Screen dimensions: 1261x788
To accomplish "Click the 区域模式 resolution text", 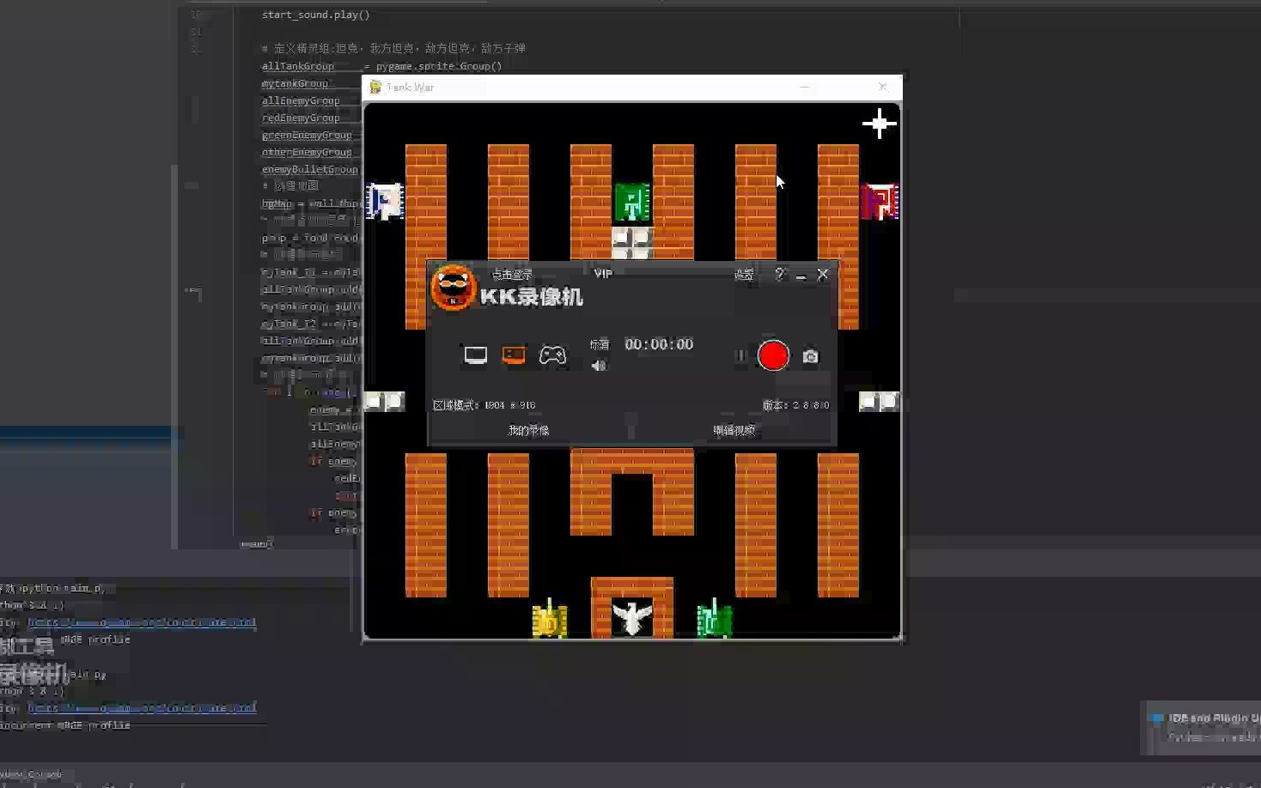I will (484, 405).
